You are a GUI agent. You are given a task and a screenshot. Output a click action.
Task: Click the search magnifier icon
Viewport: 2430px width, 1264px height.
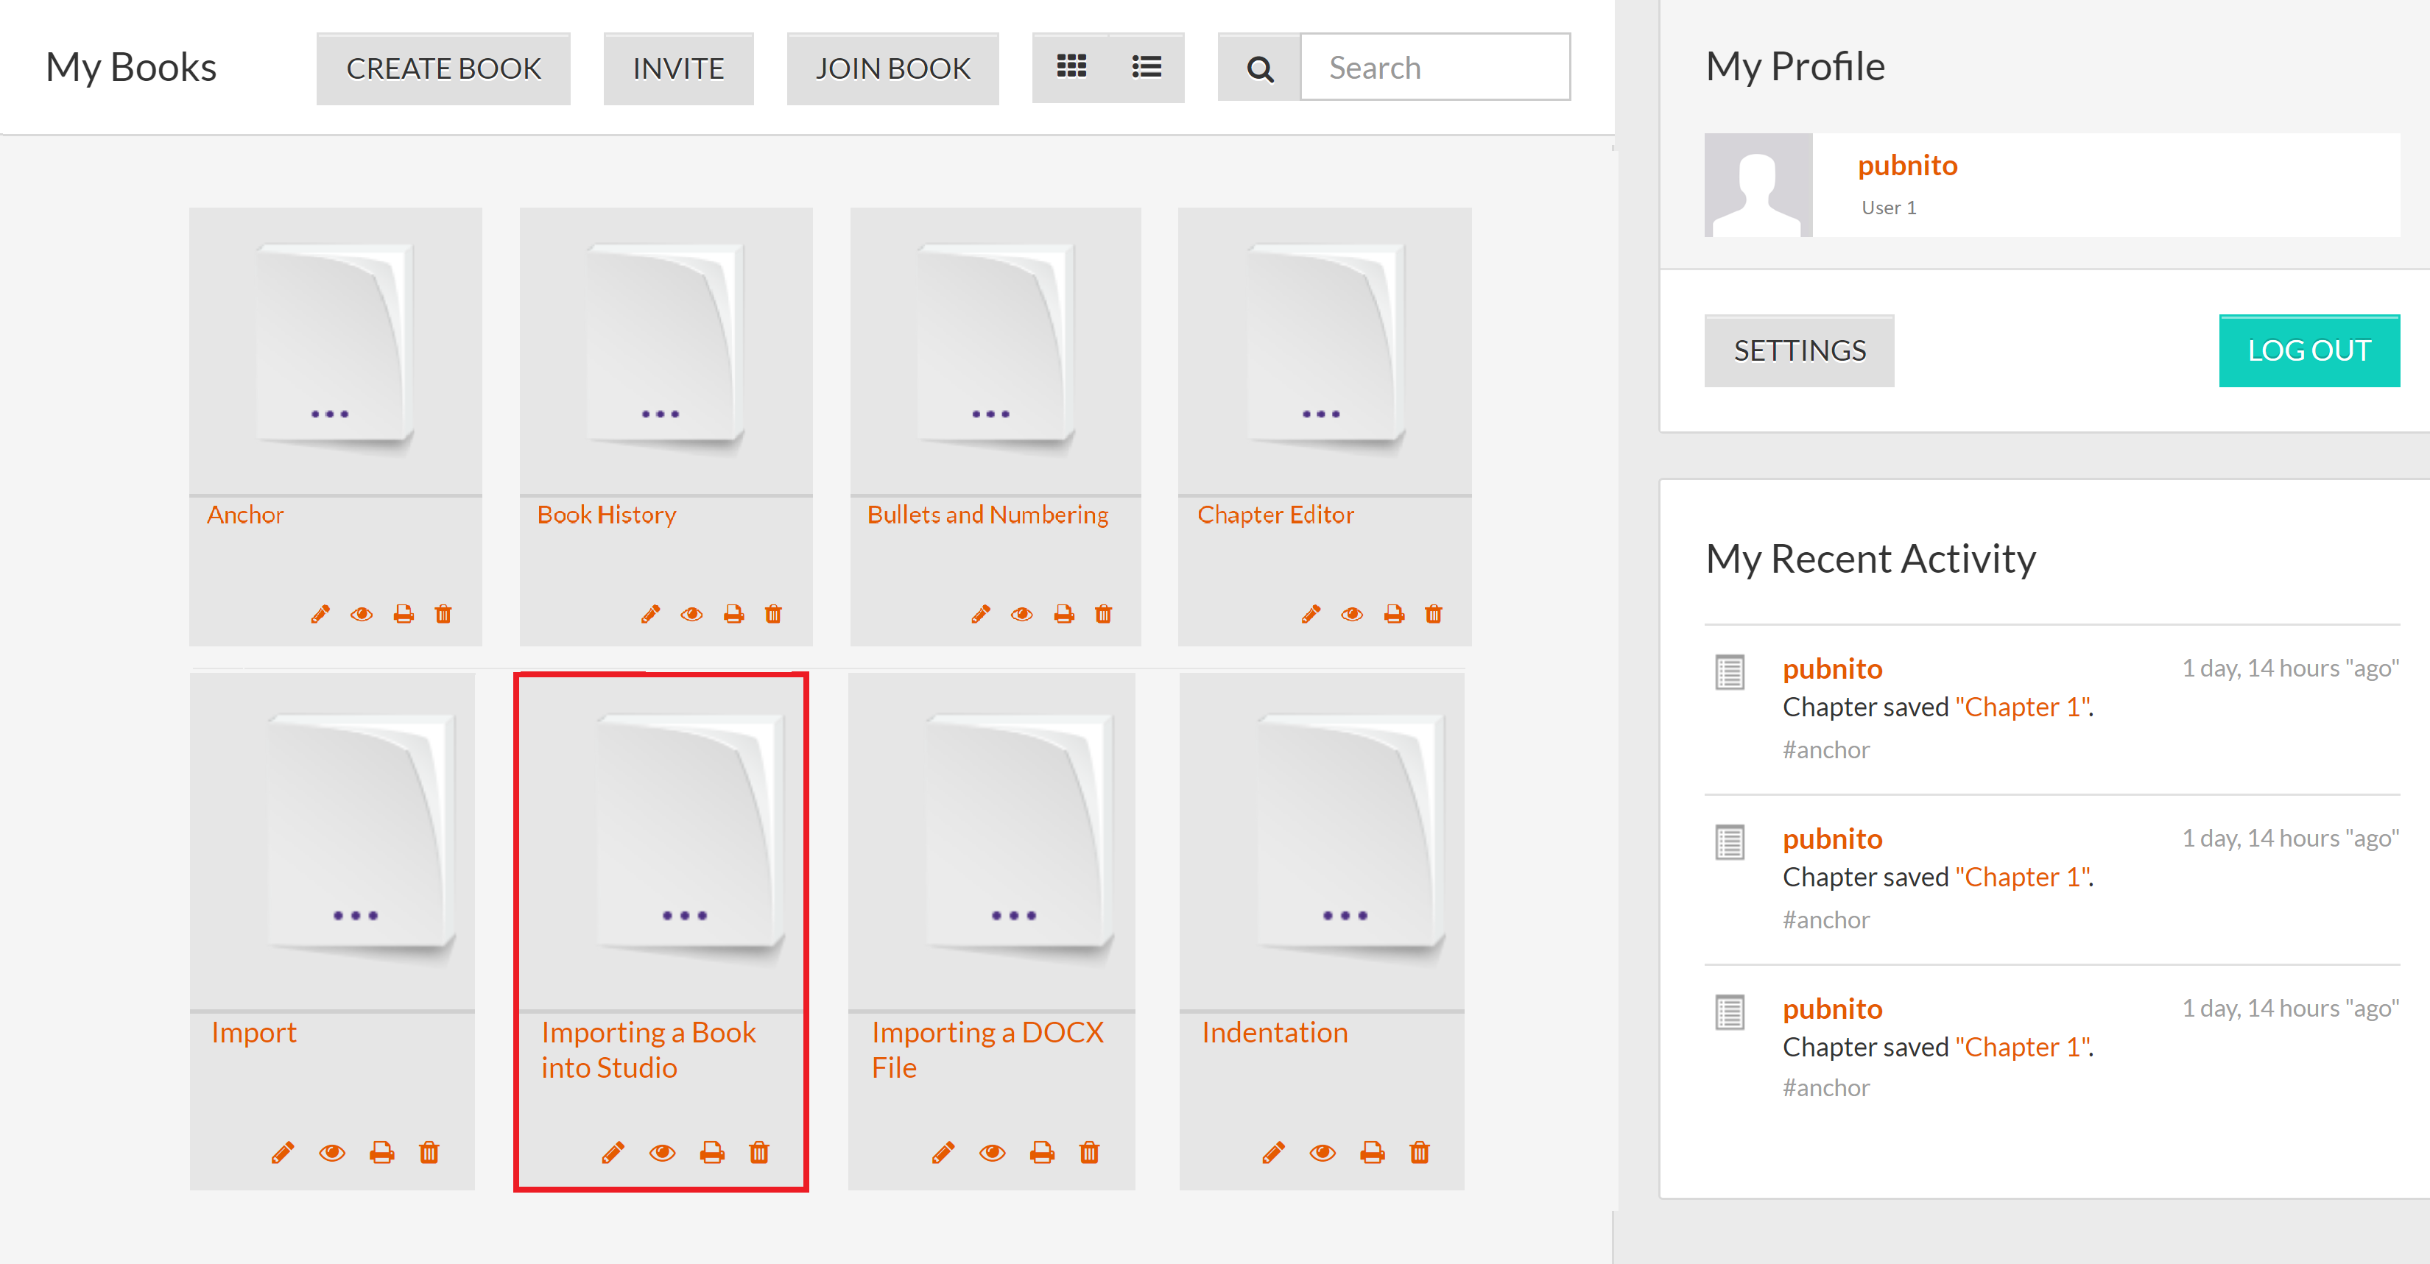(1259, 69)
